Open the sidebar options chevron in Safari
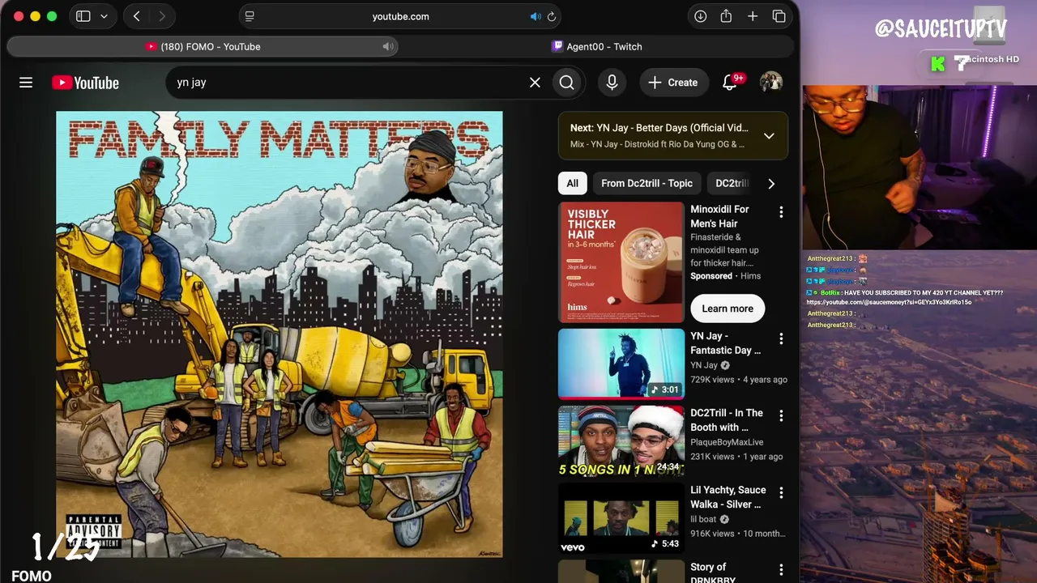 click(x=104, y=16)
